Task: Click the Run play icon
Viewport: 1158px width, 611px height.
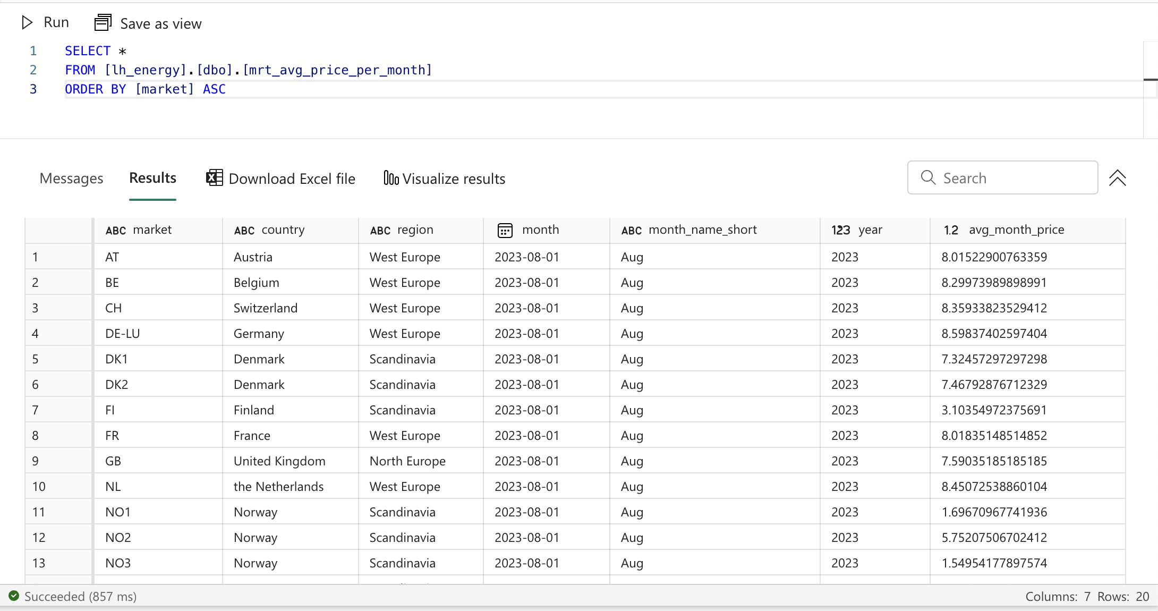Action: pyautogui.click(x=27, y=22)
